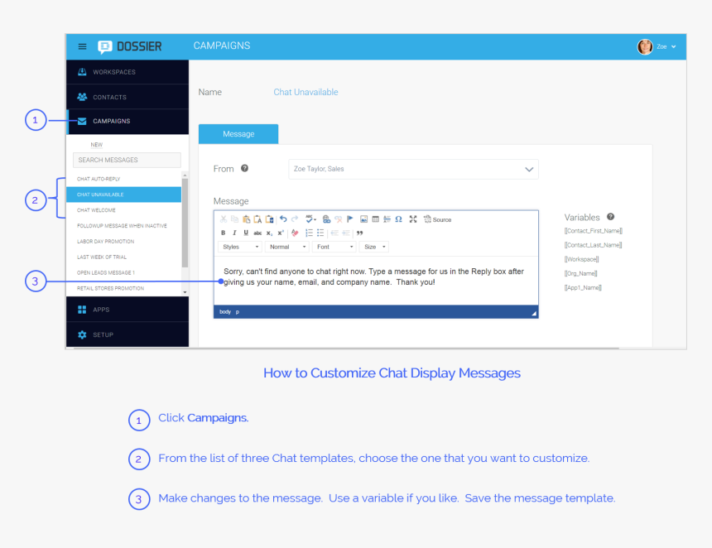Open the From sender dropdown
712x548 pixels.
[413, 169]
